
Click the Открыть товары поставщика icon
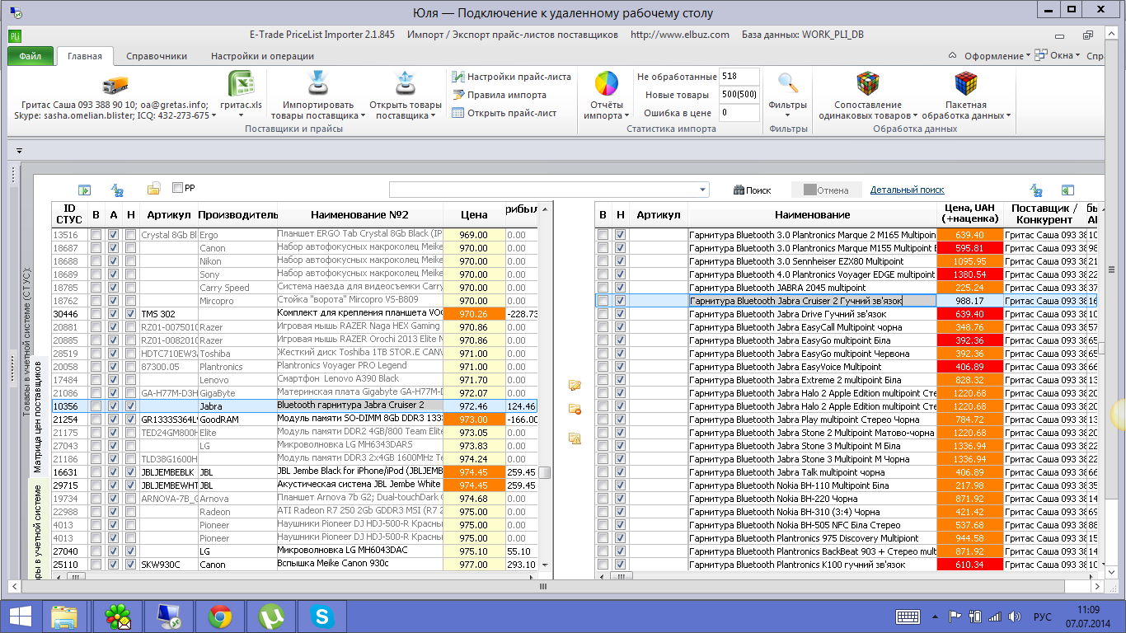[x=405, y=83]
